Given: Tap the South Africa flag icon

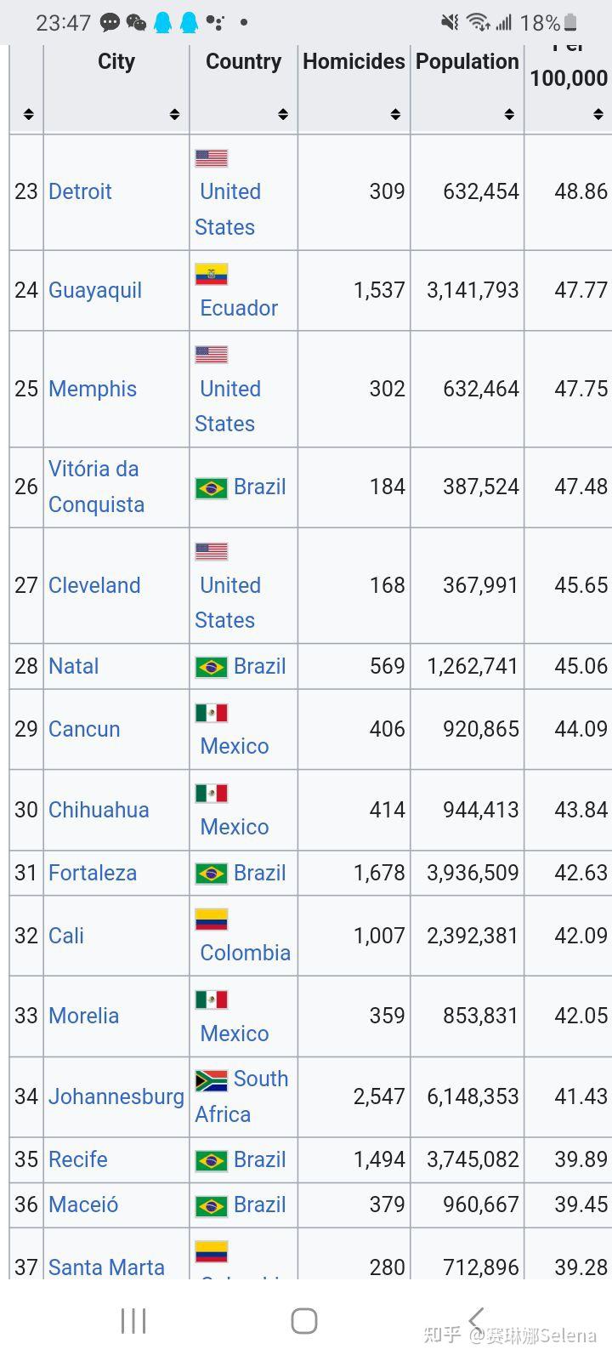Looking at the screenshot, I should pyautogui.click(x=212, y=1080).
